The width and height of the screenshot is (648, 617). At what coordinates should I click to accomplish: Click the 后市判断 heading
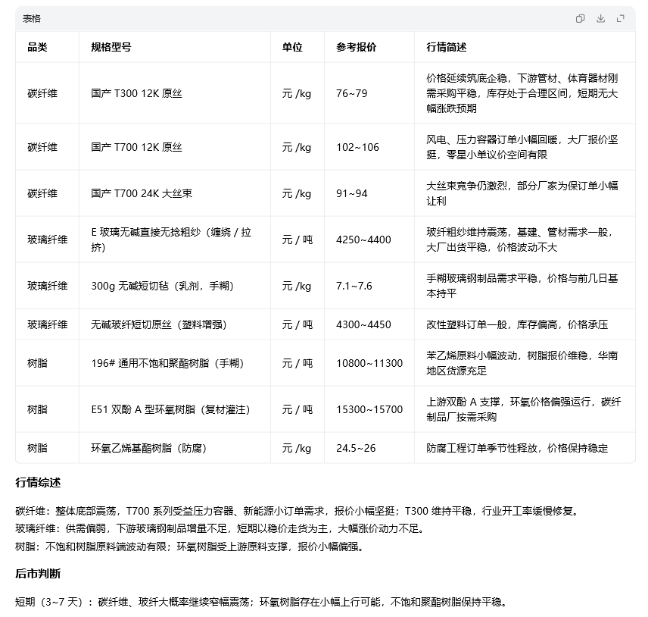[38, 574]
